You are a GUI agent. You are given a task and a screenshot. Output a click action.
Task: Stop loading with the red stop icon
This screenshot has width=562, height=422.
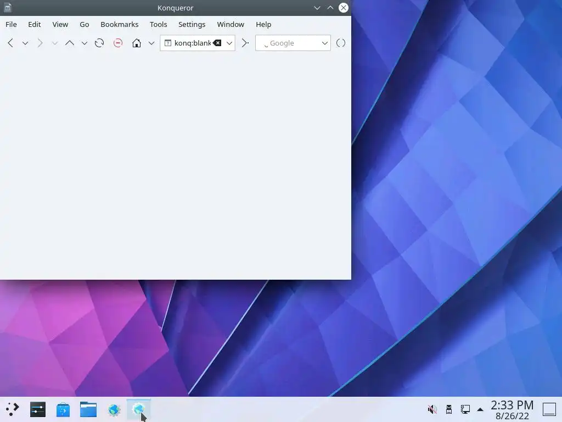pyautogui.click(x=118, y=43)
